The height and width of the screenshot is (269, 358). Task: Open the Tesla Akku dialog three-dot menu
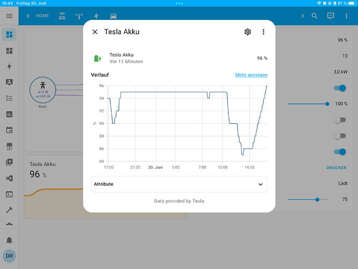pos(263,32)
